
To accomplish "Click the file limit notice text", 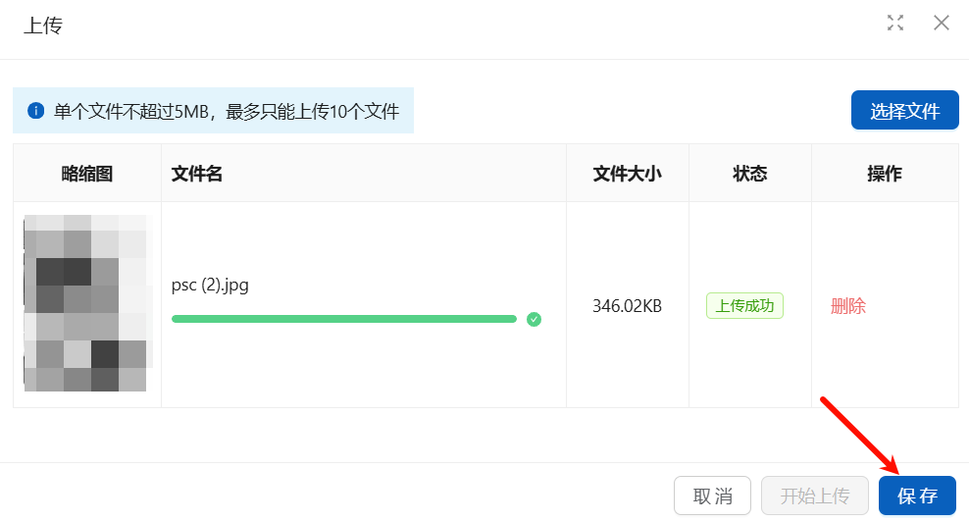I will [x=227, y=111].
